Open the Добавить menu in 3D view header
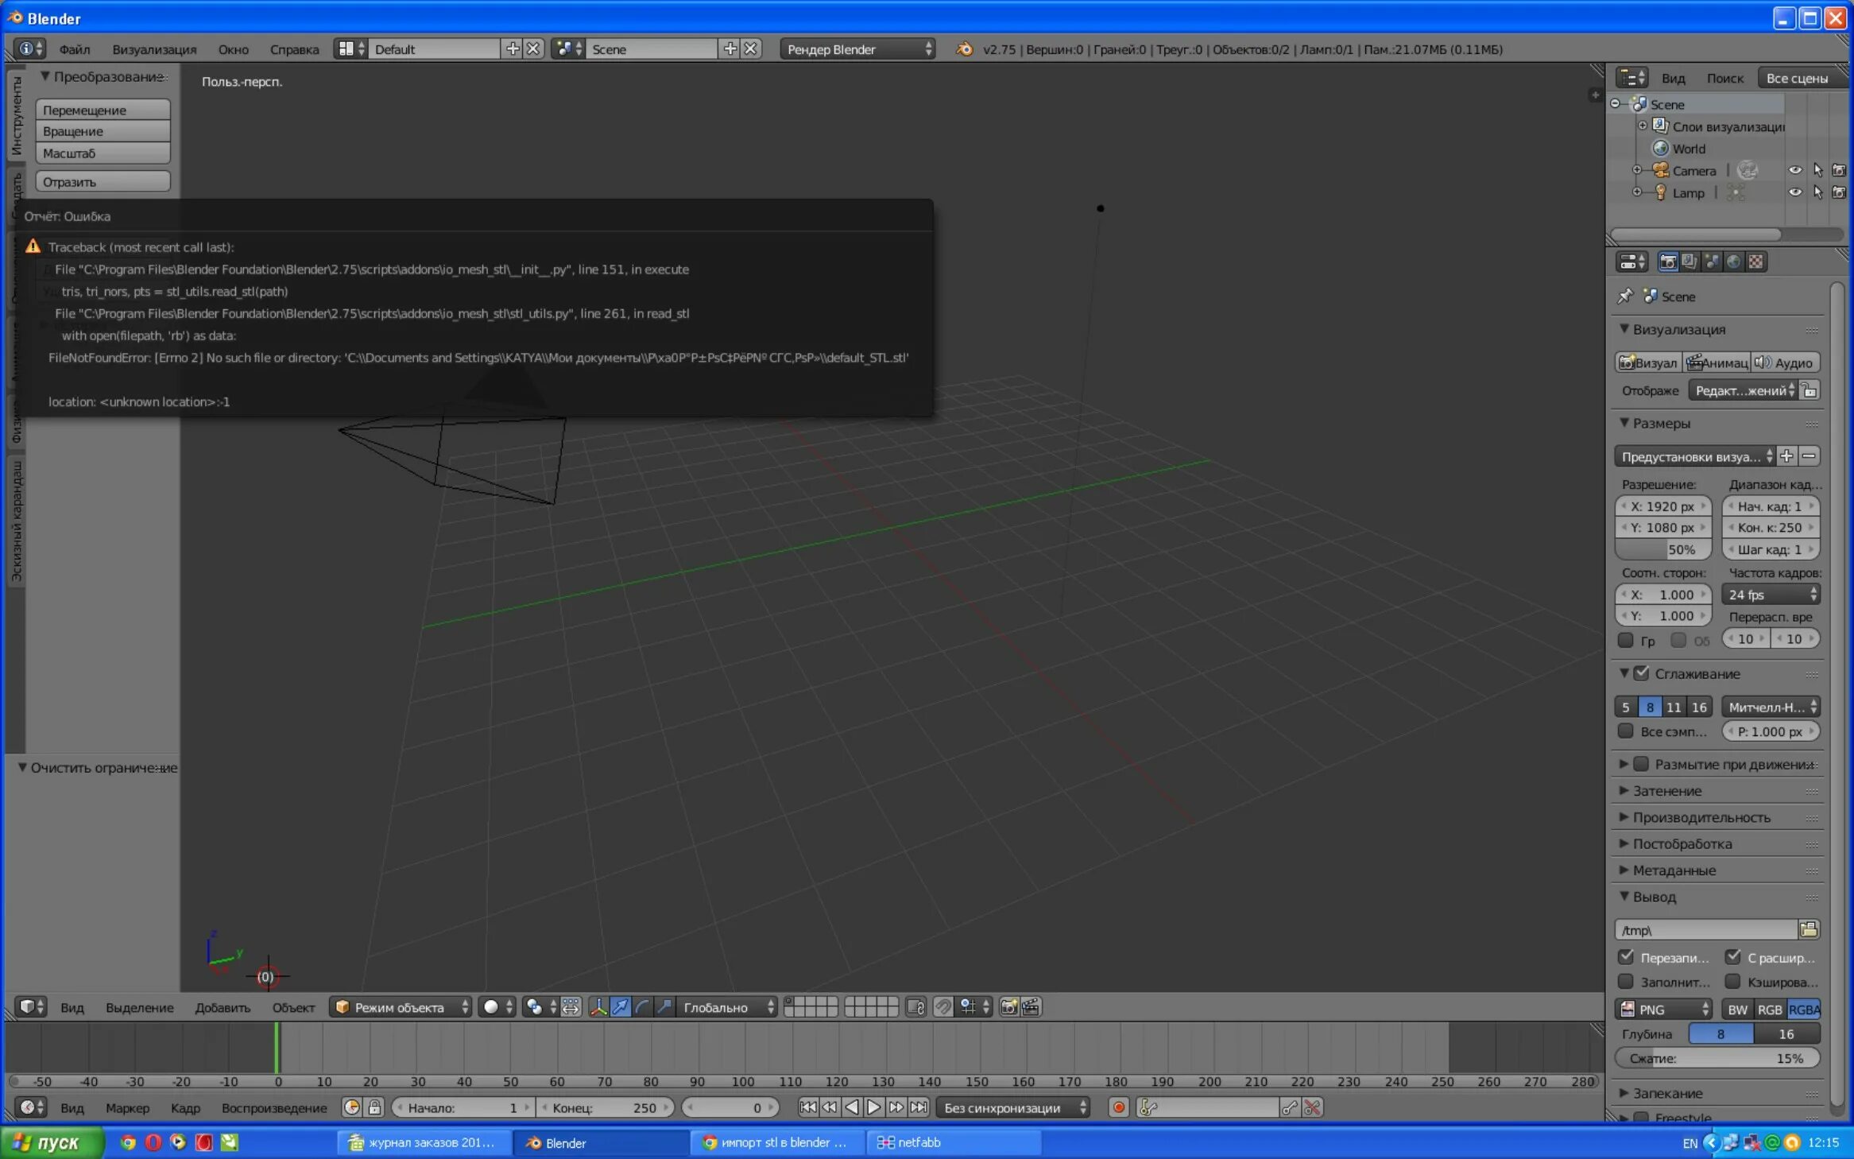The width and height of the screenshot is (1854, 1159). (222, 1007)
